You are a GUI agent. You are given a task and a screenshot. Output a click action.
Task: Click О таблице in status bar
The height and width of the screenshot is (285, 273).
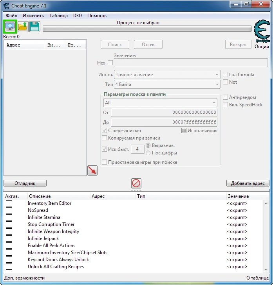pos(257,278)
